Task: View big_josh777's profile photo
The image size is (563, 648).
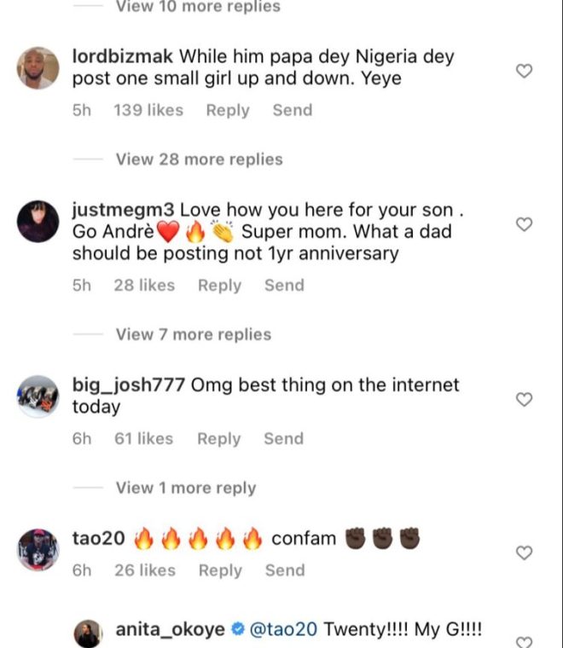Action: [38, 396]
